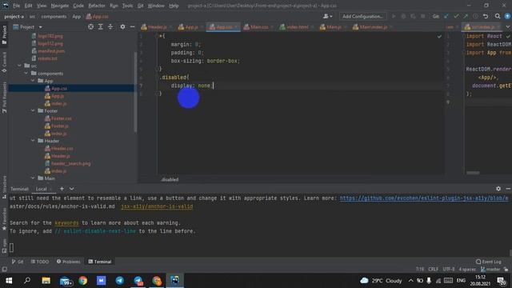
Task: Click CRLF line separator in status bar
Action: (x=434, y=270)
